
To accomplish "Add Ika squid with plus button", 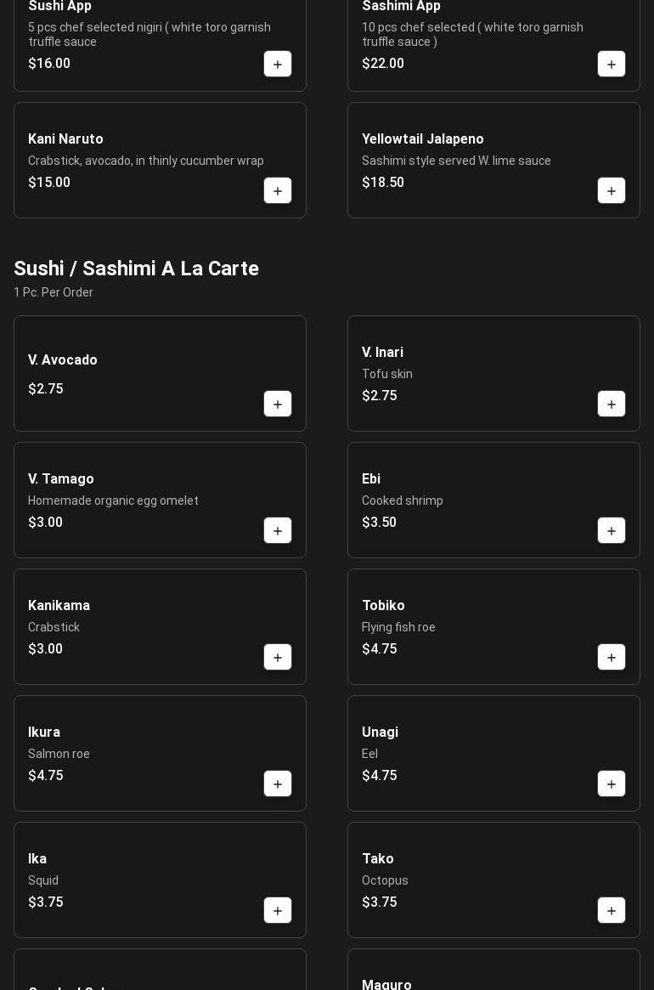I will (x=278, y=911).
